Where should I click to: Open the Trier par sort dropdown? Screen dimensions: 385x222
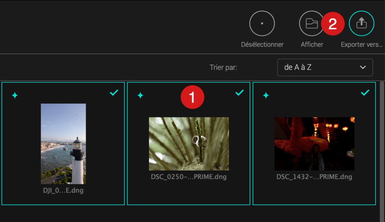(325, 67)
